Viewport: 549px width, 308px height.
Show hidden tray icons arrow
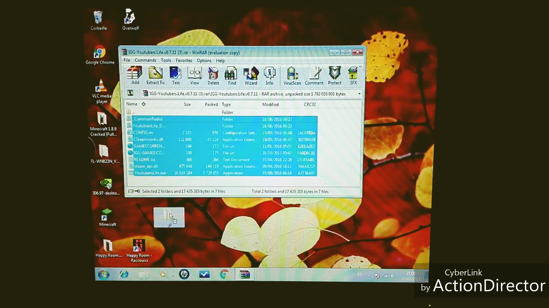click(369, 276)
